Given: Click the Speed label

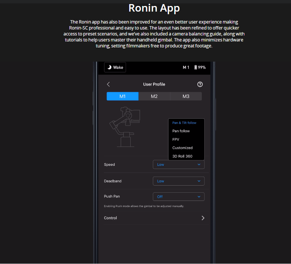Looking at the screenshot, I should click(x=109, y=165).
